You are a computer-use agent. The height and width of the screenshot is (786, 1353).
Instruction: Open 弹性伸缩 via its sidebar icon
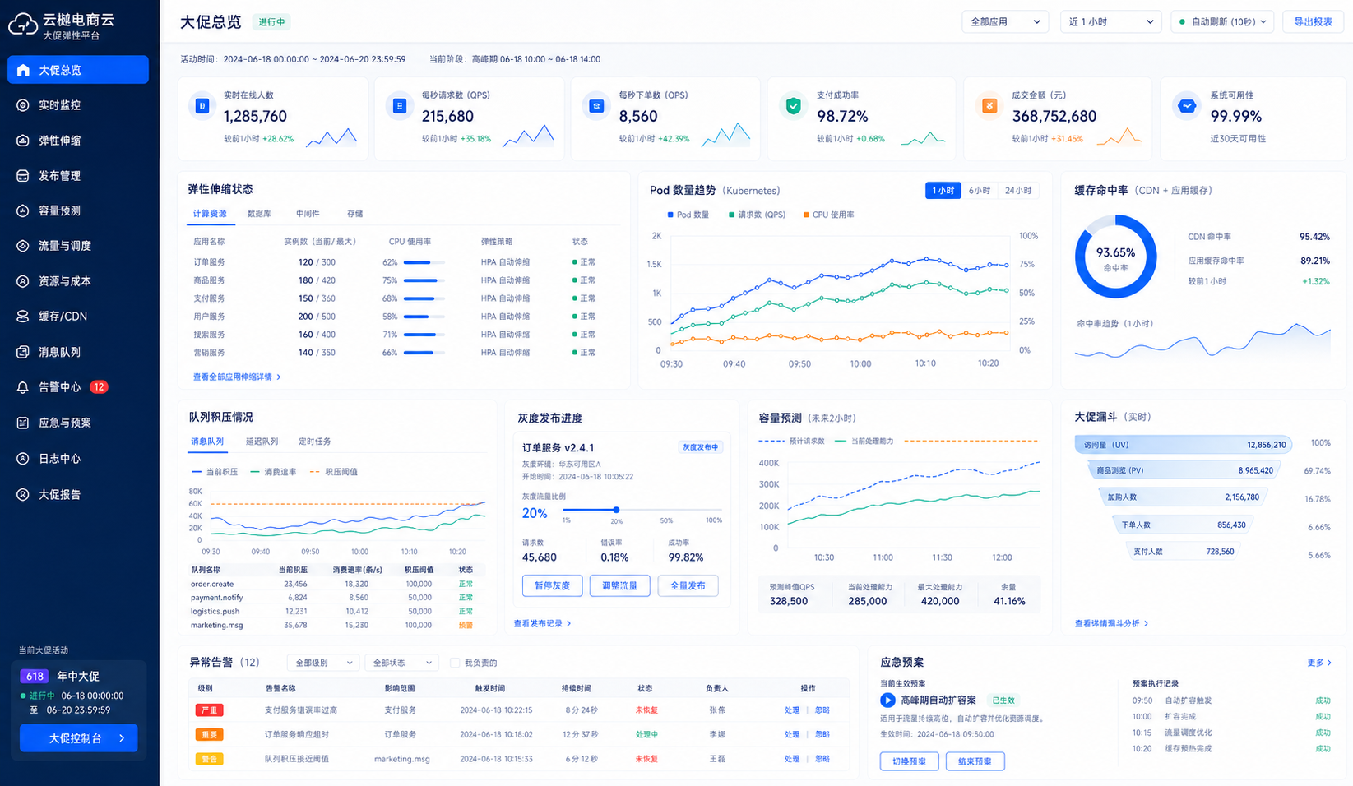pos(23,141)
